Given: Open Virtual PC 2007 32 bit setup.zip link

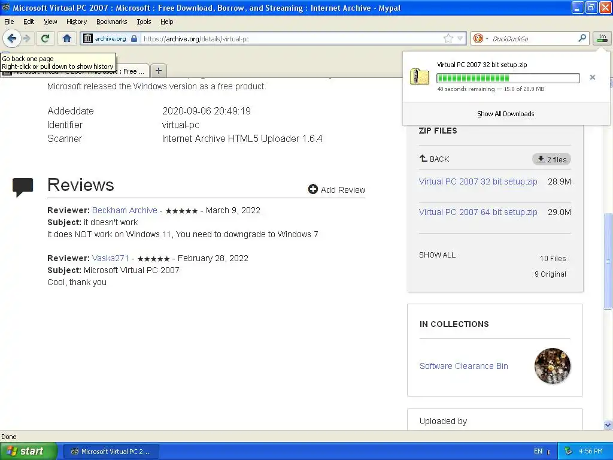Looking at the screenshot, I should 478,181.
